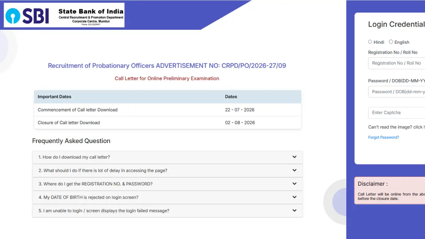The width and height of the screenshot is (425, 239).
Task: Expand FAQ on getting REGISTRATION NO. & PASSWORD
Action: point(168,184)
